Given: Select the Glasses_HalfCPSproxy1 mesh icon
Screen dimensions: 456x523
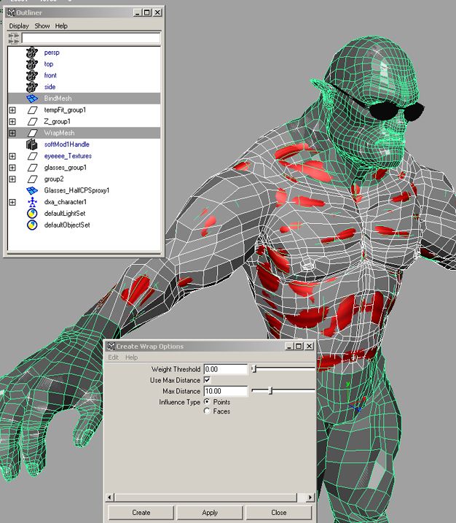Looking at the screenshot, I should point(31,190).
